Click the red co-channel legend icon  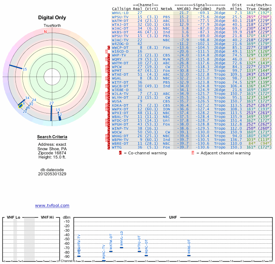[120, 153]
